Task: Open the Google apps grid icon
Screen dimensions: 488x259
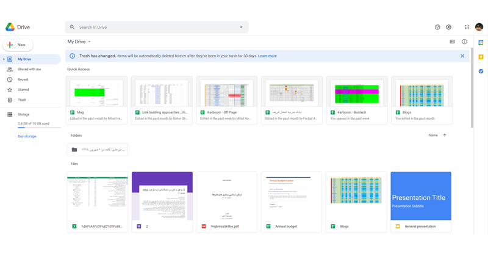Action: [467, 27]
